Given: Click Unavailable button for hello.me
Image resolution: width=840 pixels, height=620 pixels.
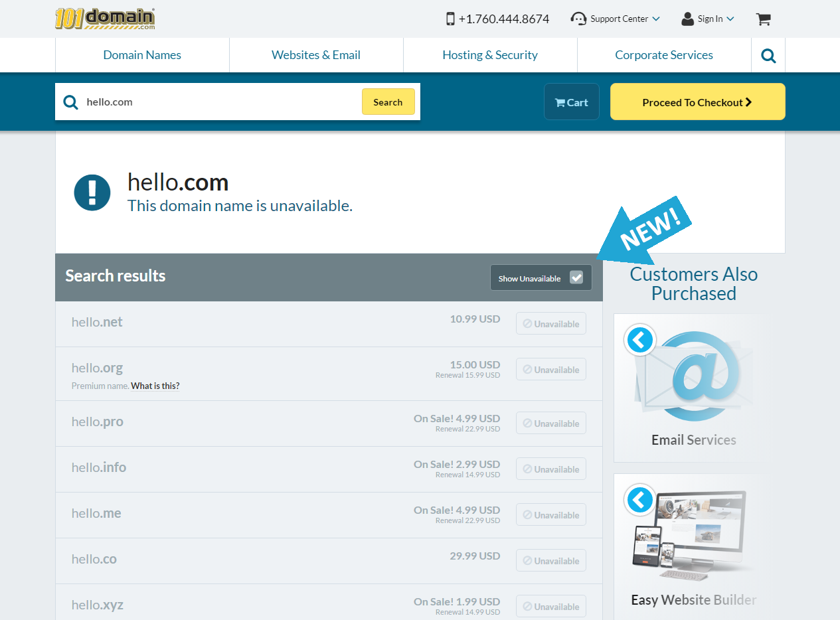Looking at the screenshot, I should click(x=551, y=515).
